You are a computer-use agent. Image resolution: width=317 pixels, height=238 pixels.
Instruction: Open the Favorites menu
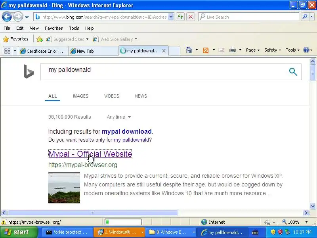click(x=54, y=28)
